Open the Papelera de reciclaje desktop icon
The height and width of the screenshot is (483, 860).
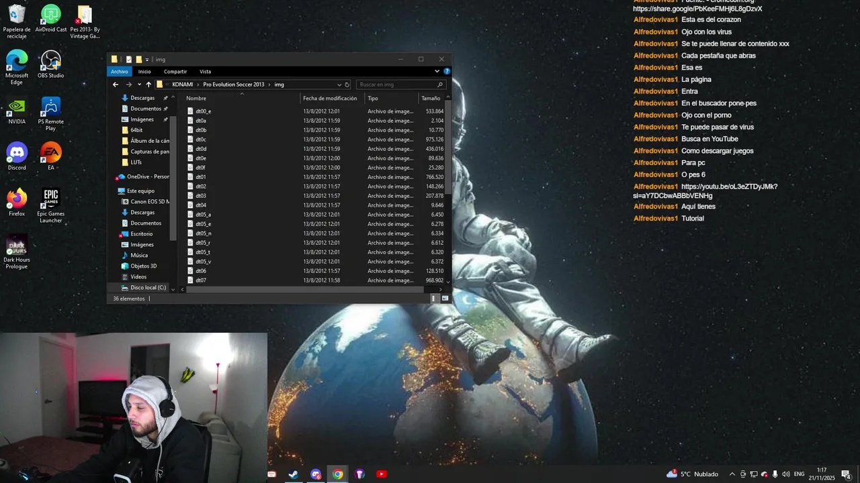(x=17, y=21)
